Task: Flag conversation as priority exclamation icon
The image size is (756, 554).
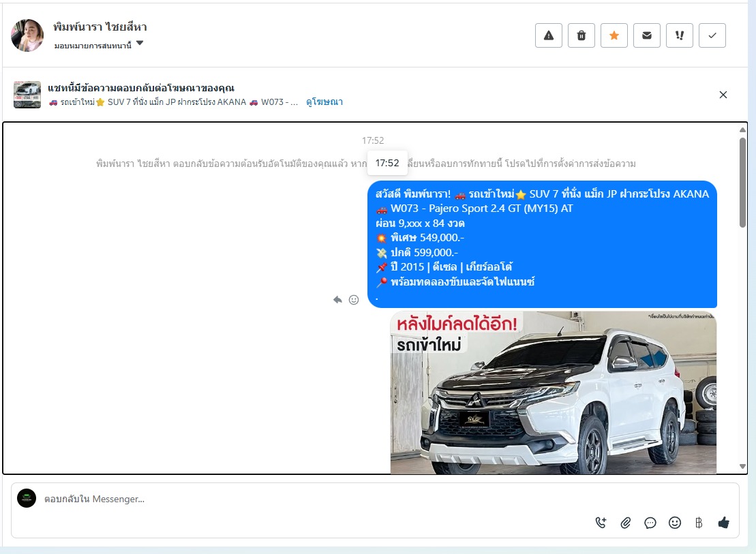Action: click(680, 35)
